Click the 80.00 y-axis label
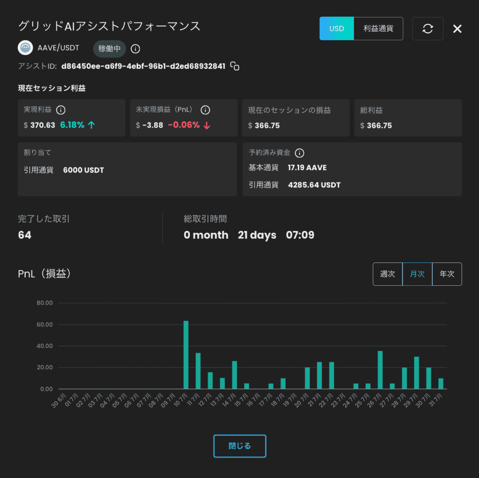The image size is (479, 478). [44, 303]
